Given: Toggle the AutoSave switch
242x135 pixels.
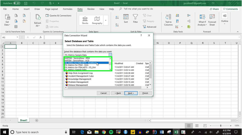Looking at the screenshot, I should coord(17,3).
